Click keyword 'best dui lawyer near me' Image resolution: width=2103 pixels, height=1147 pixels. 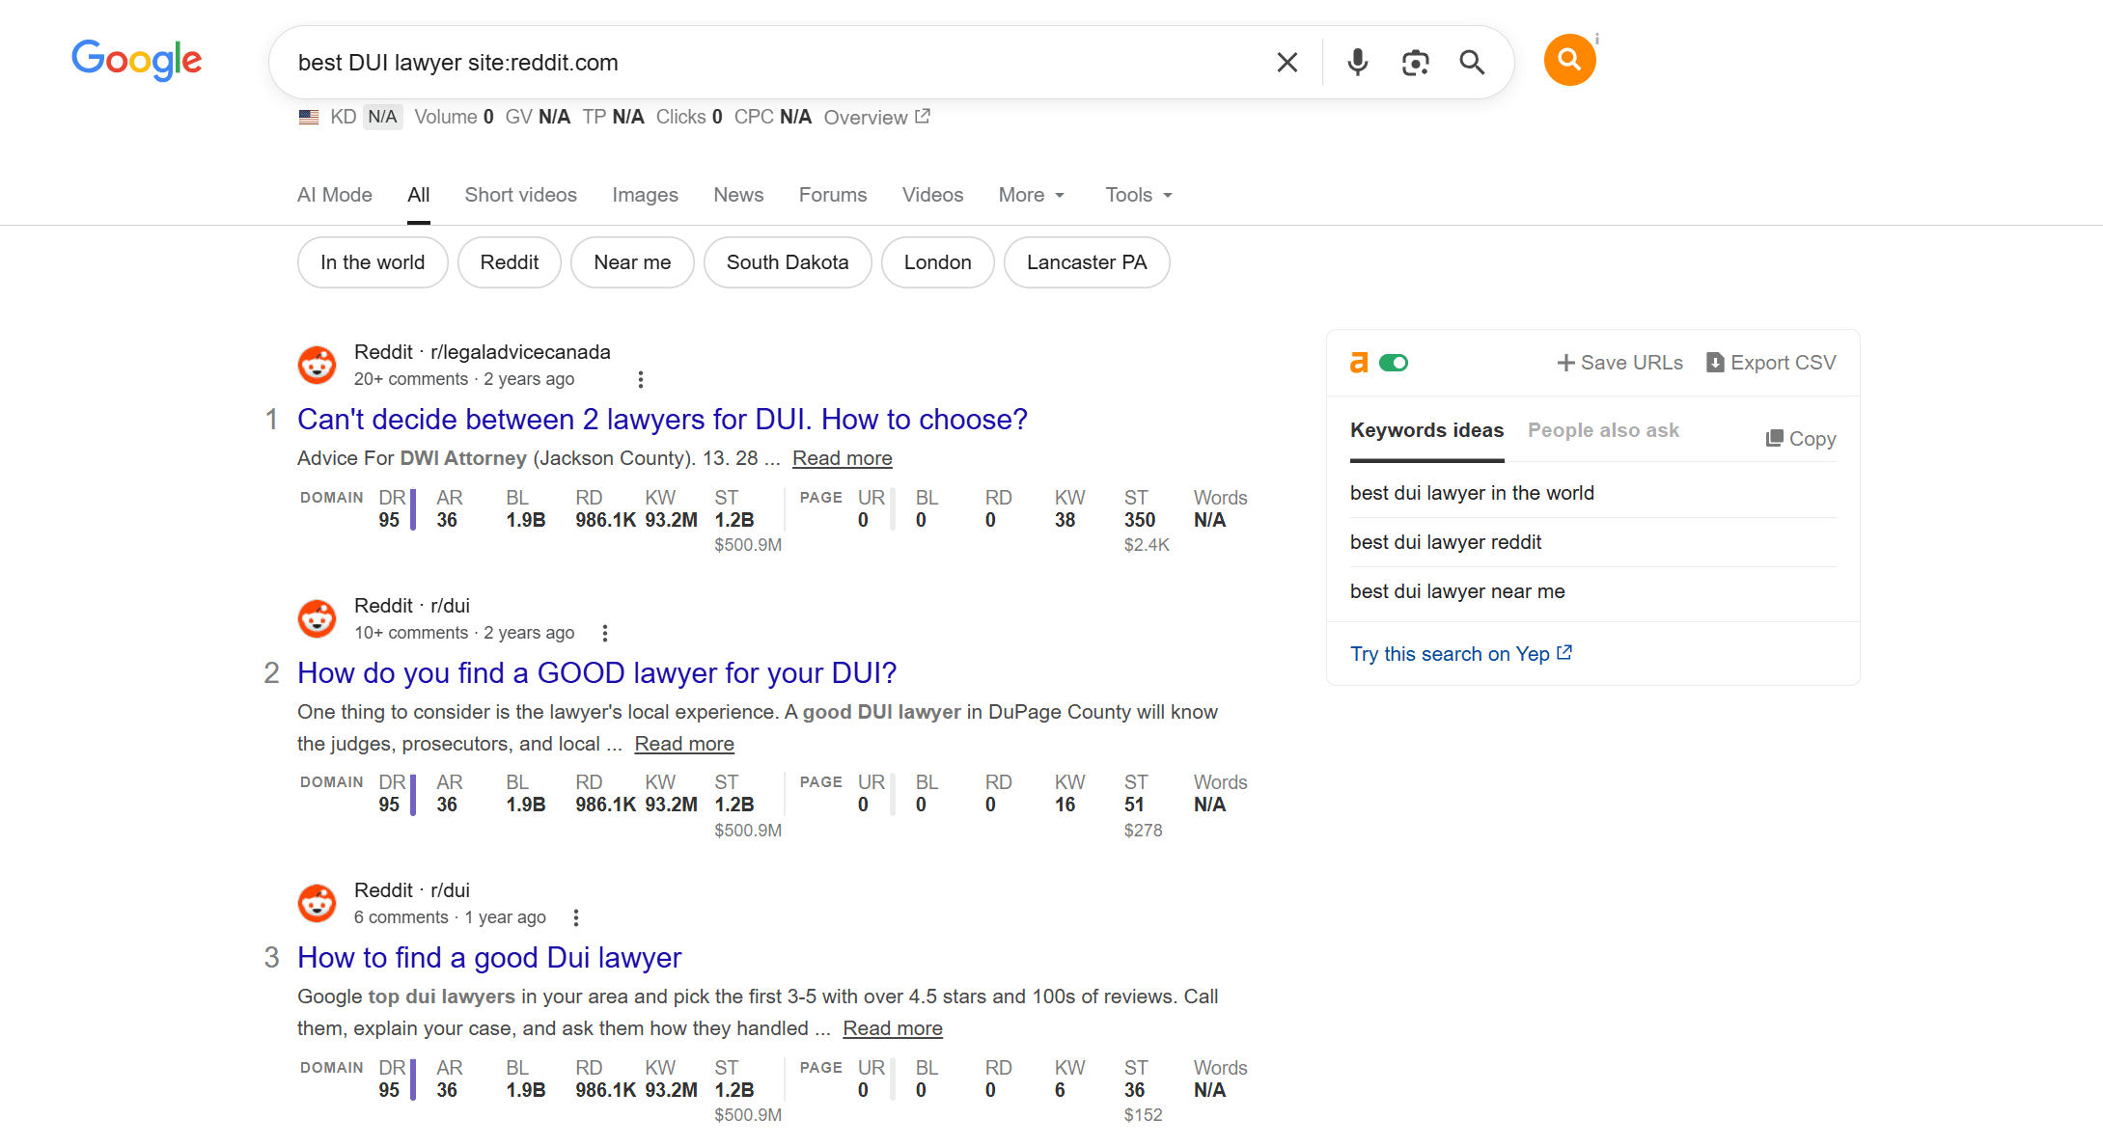tap(1457, 591)
